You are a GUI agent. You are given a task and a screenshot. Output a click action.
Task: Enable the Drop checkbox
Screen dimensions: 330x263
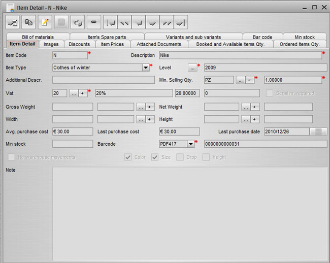[x=180, y=157]
